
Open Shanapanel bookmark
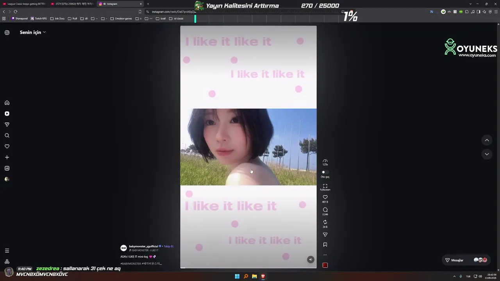(x=20, y=18)
